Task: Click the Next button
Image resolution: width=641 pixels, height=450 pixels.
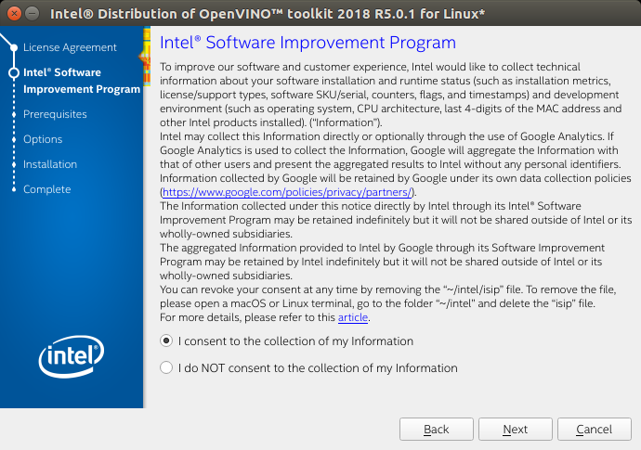Action: click(515, 430)
